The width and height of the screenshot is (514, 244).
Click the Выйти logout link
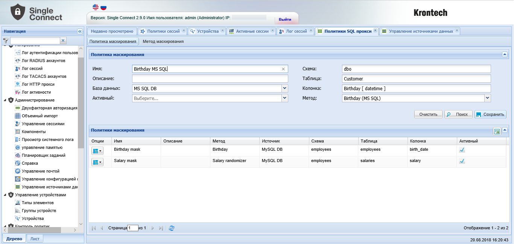pos(285,19)
